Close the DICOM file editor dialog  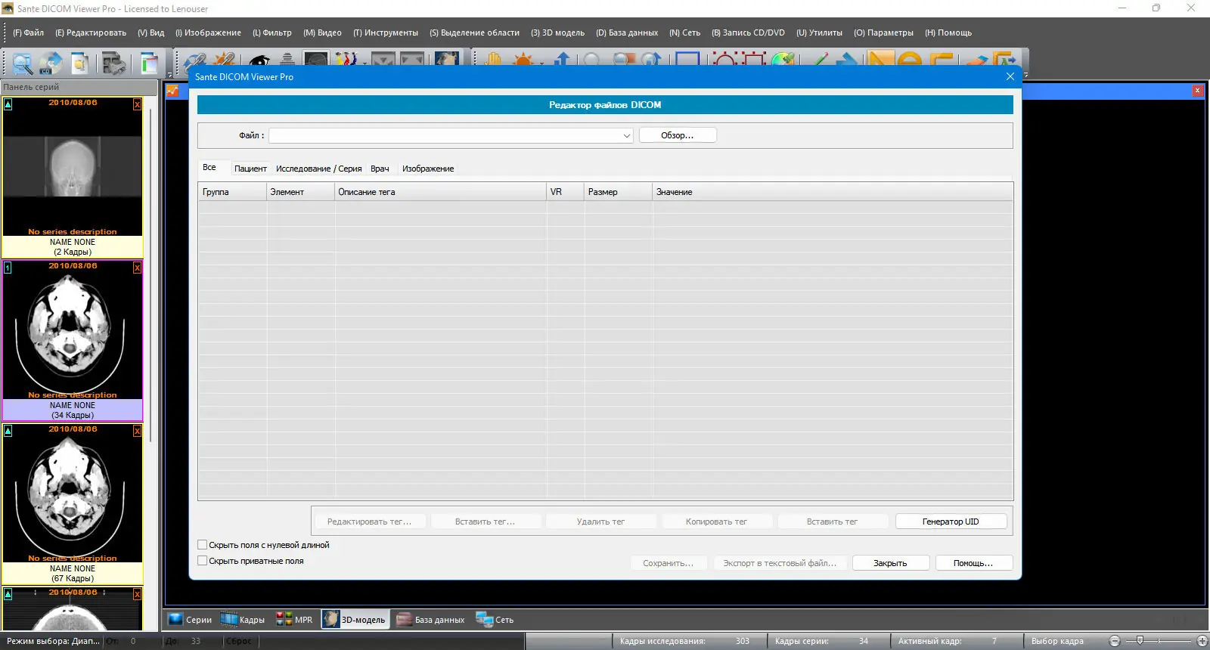click(x=1010, y=76)
